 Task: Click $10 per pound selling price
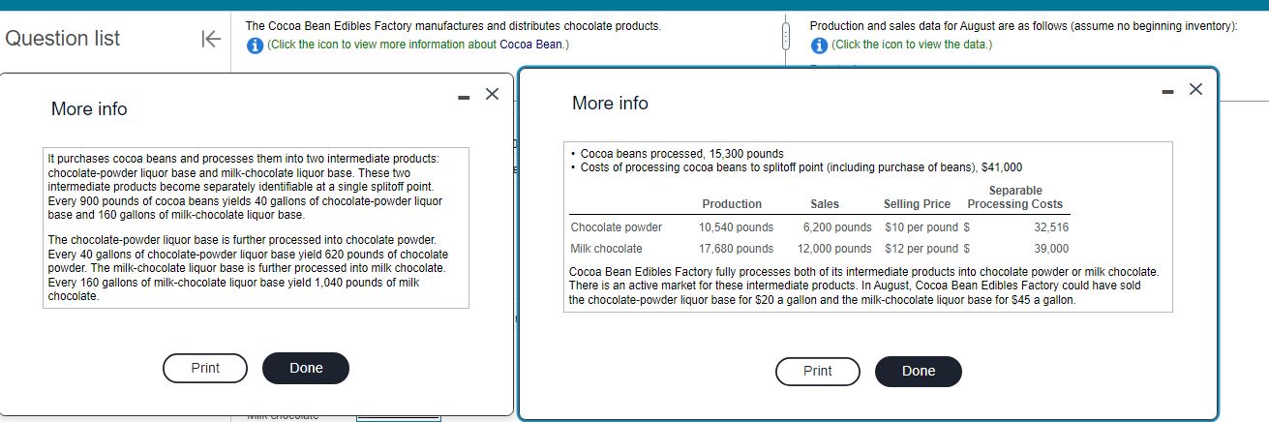(x=922, y=227)
